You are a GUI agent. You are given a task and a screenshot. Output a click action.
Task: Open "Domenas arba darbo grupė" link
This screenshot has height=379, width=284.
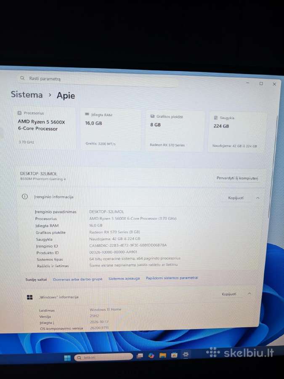(x=77, y=279)
